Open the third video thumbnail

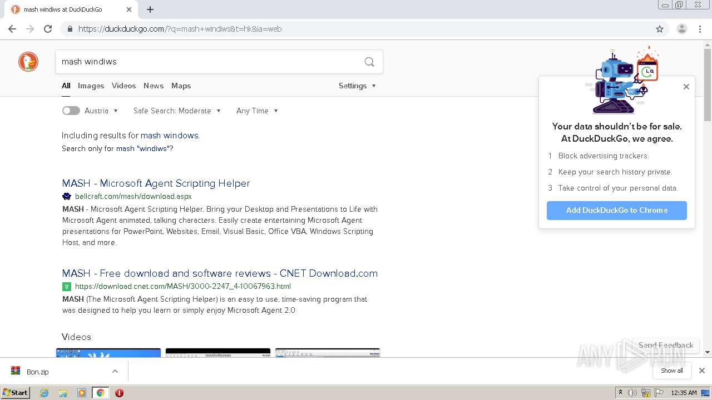(x=328, y=353)
